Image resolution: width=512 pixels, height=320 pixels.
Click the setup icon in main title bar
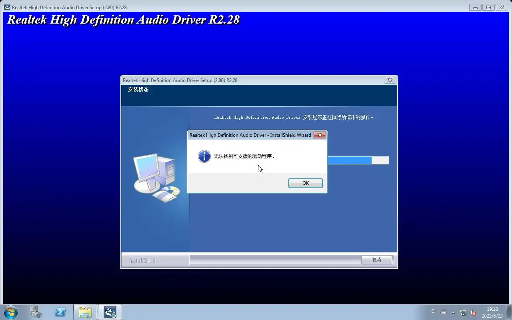(x=7, y=7)
